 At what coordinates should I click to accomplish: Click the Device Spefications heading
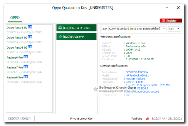(x=114, y=66)
